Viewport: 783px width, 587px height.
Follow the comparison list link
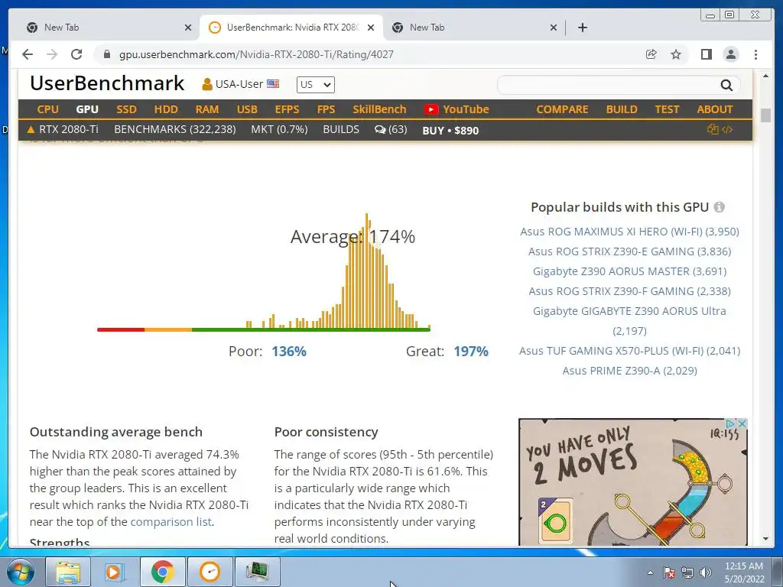point(171,521)
